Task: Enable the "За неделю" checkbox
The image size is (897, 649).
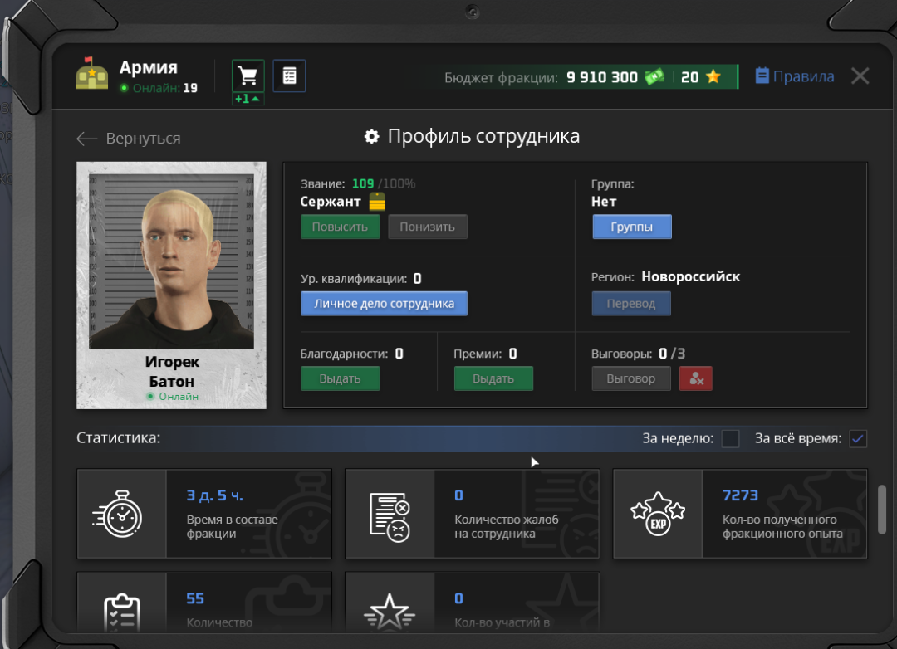Action: 730,438
